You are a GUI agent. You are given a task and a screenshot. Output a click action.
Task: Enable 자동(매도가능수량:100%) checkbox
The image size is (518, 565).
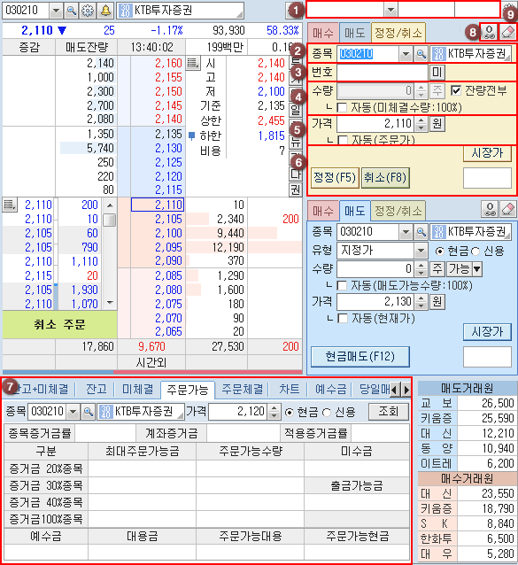342,285
